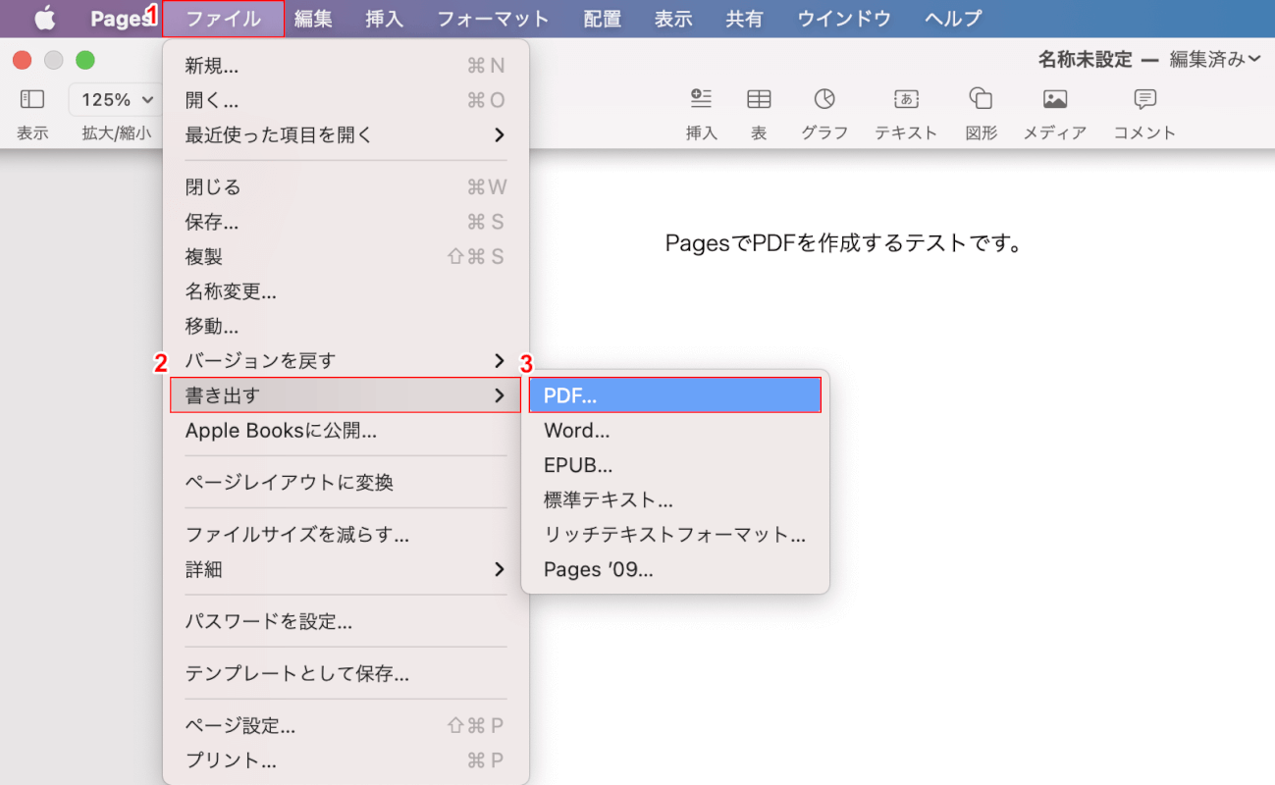
Task: Select Pages '09... export option
Action: (675, 569)
